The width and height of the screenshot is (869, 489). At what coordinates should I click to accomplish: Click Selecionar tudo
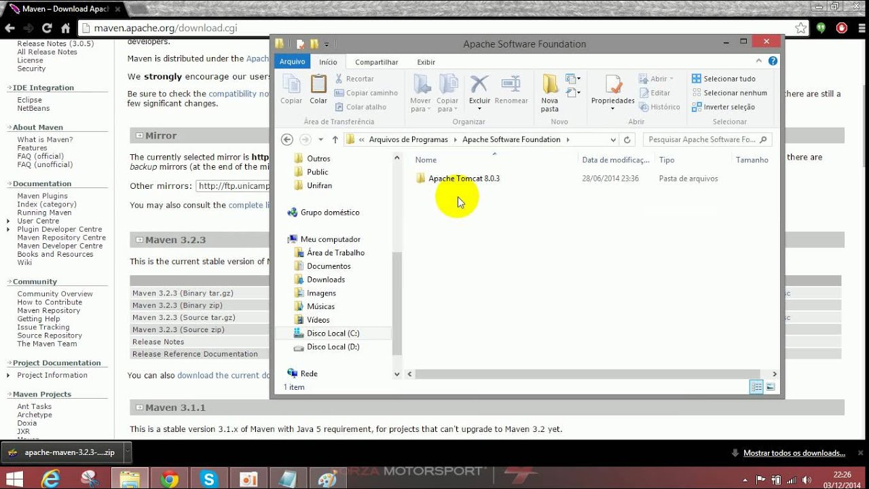click(724, 79)
